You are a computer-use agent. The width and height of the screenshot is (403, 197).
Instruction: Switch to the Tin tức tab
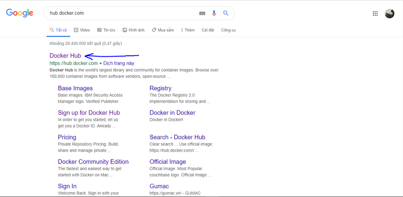click(x=106, y=30)
